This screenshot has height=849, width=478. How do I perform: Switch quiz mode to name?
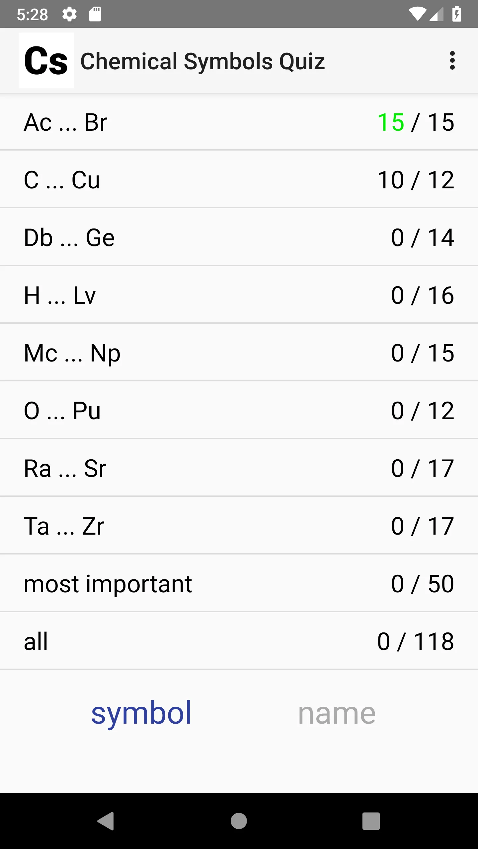(x=337, y=713)
